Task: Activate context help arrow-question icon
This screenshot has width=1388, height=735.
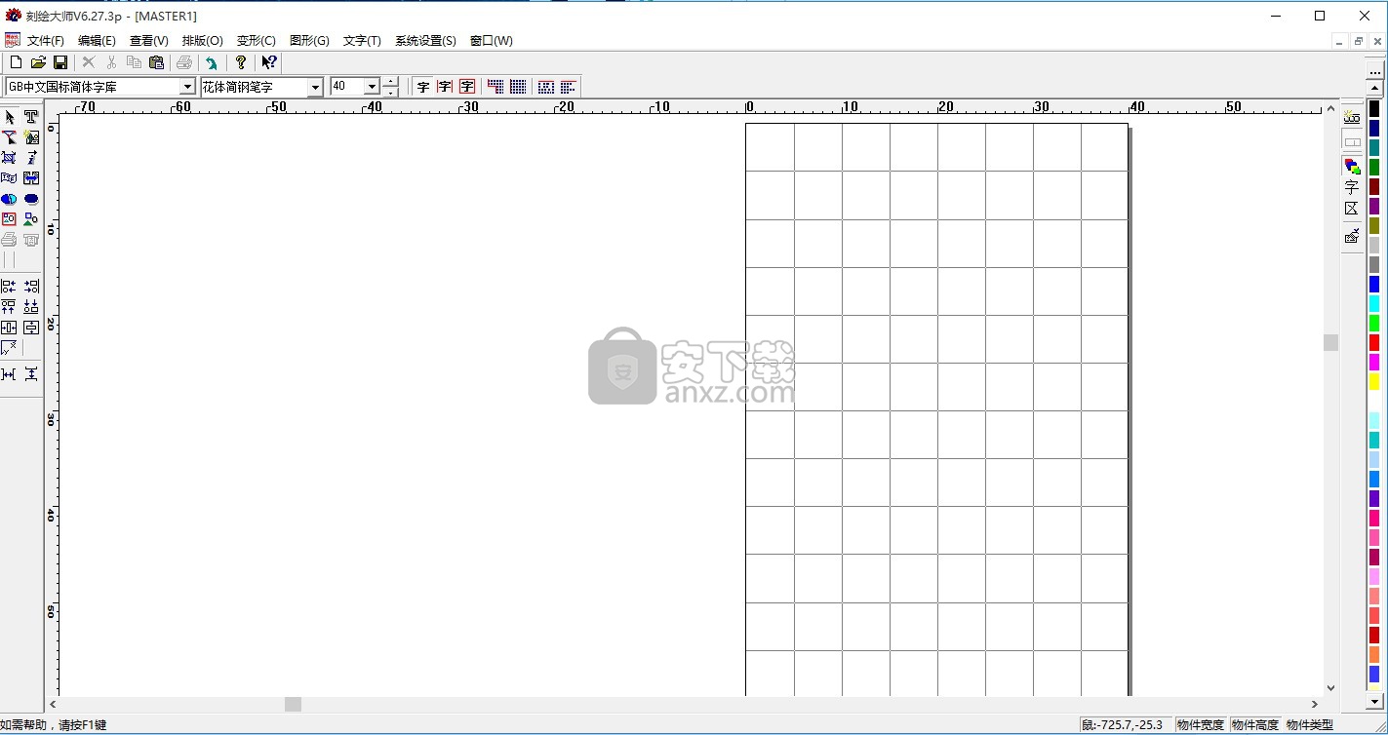Action: pyautogui.click(x=269, y=62)
